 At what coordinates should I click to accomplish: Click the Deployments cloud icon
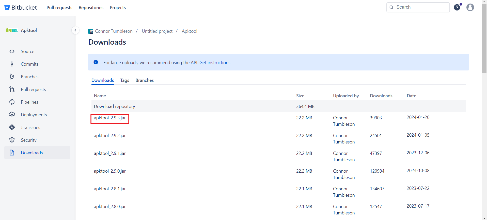click(12, 115)
